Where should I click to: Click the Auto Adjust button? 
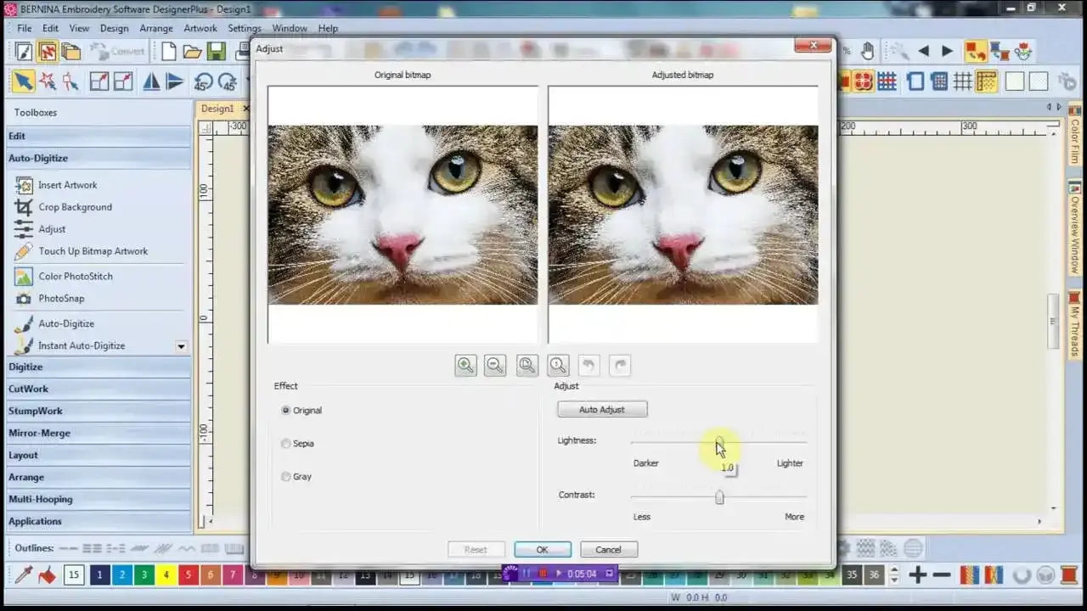coord(601,409)
